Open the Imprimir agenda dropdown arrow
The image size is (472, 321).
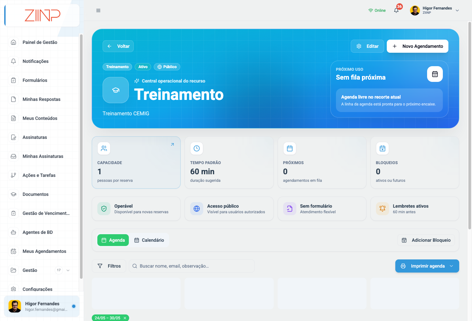tap(452, 266)
